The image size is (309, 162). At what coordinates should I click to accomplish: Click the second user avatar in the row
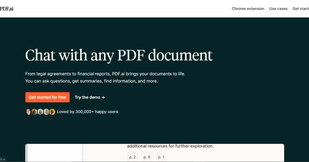tap(34, 112)
